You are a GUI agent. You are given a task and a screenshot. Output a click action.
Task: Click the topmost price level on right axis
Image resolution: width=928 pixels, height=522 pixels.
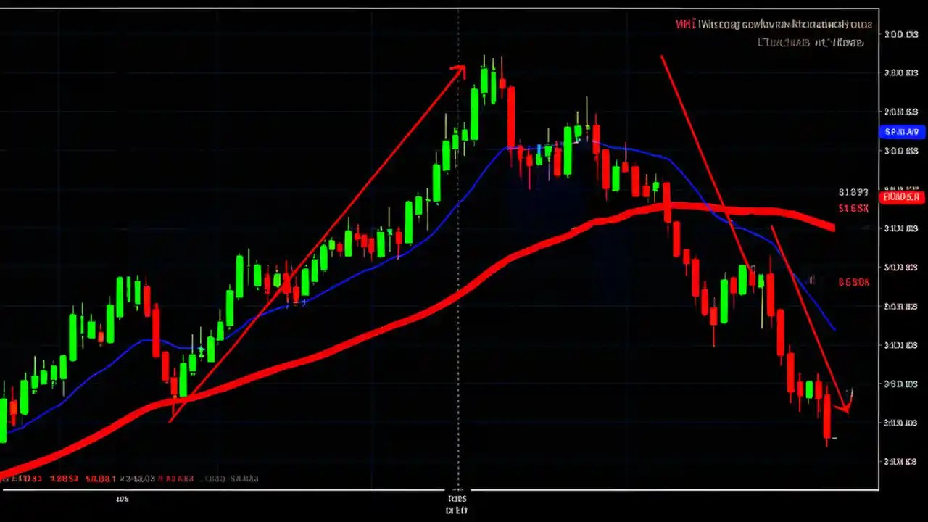[903, 34]
